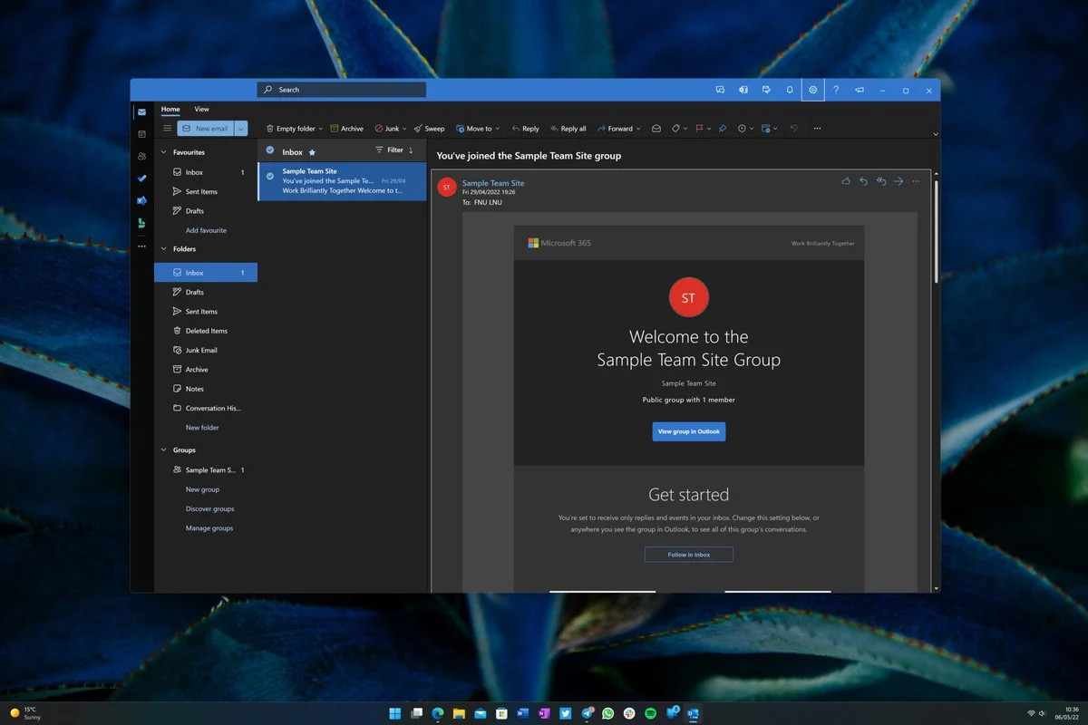Click in the Search box
Viewport: 1088px width, 725px height.
[x=342, y=90]
